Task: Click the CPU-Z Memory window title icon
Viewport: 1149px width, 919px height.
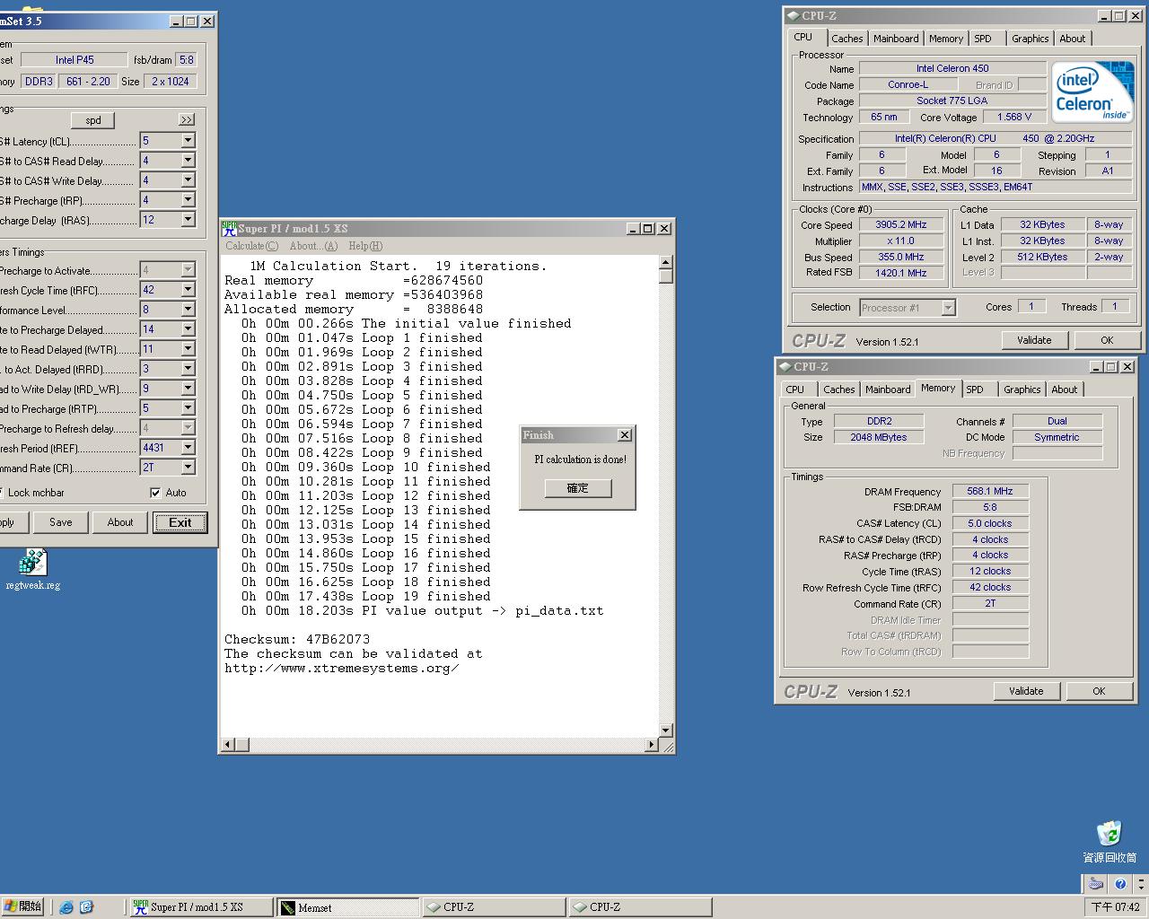Action: point(784,366)
